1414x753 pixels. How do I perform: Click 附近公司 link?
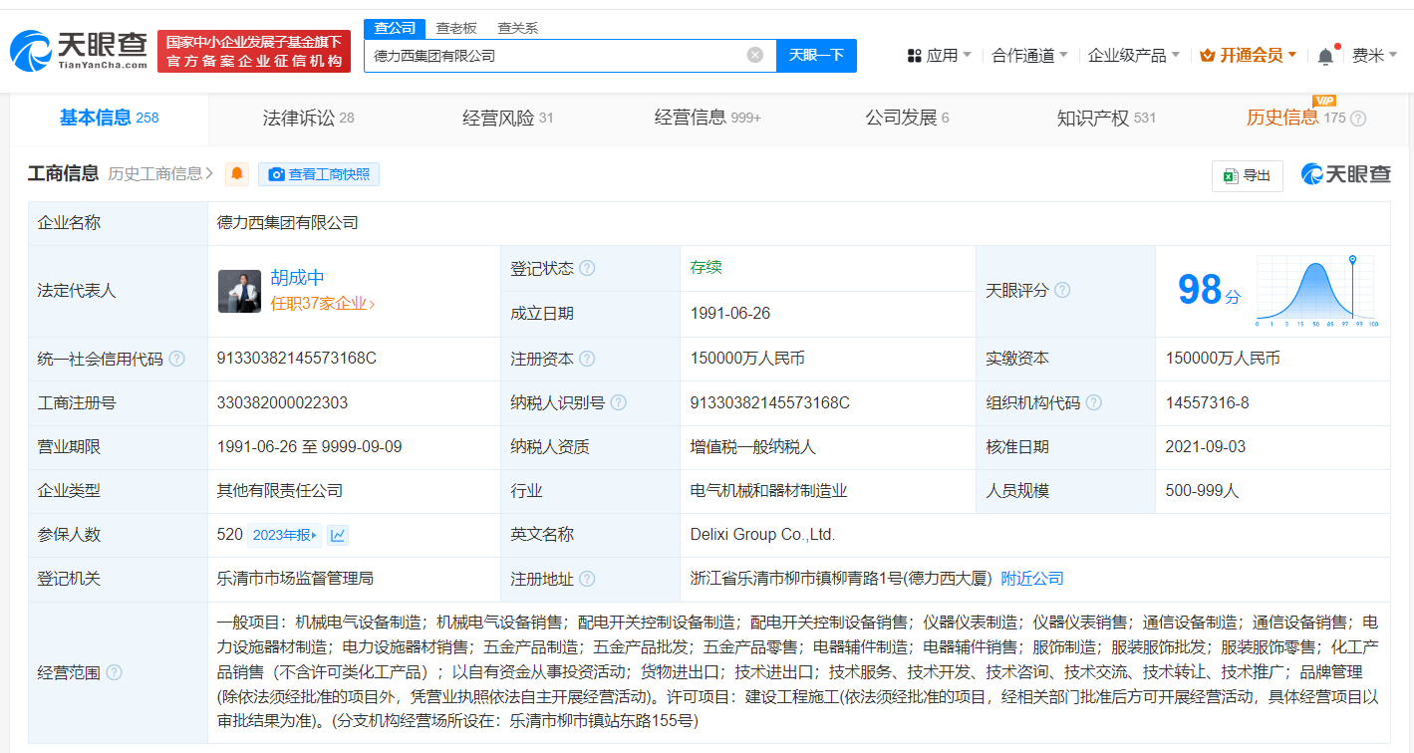(x=1032, y=579)
